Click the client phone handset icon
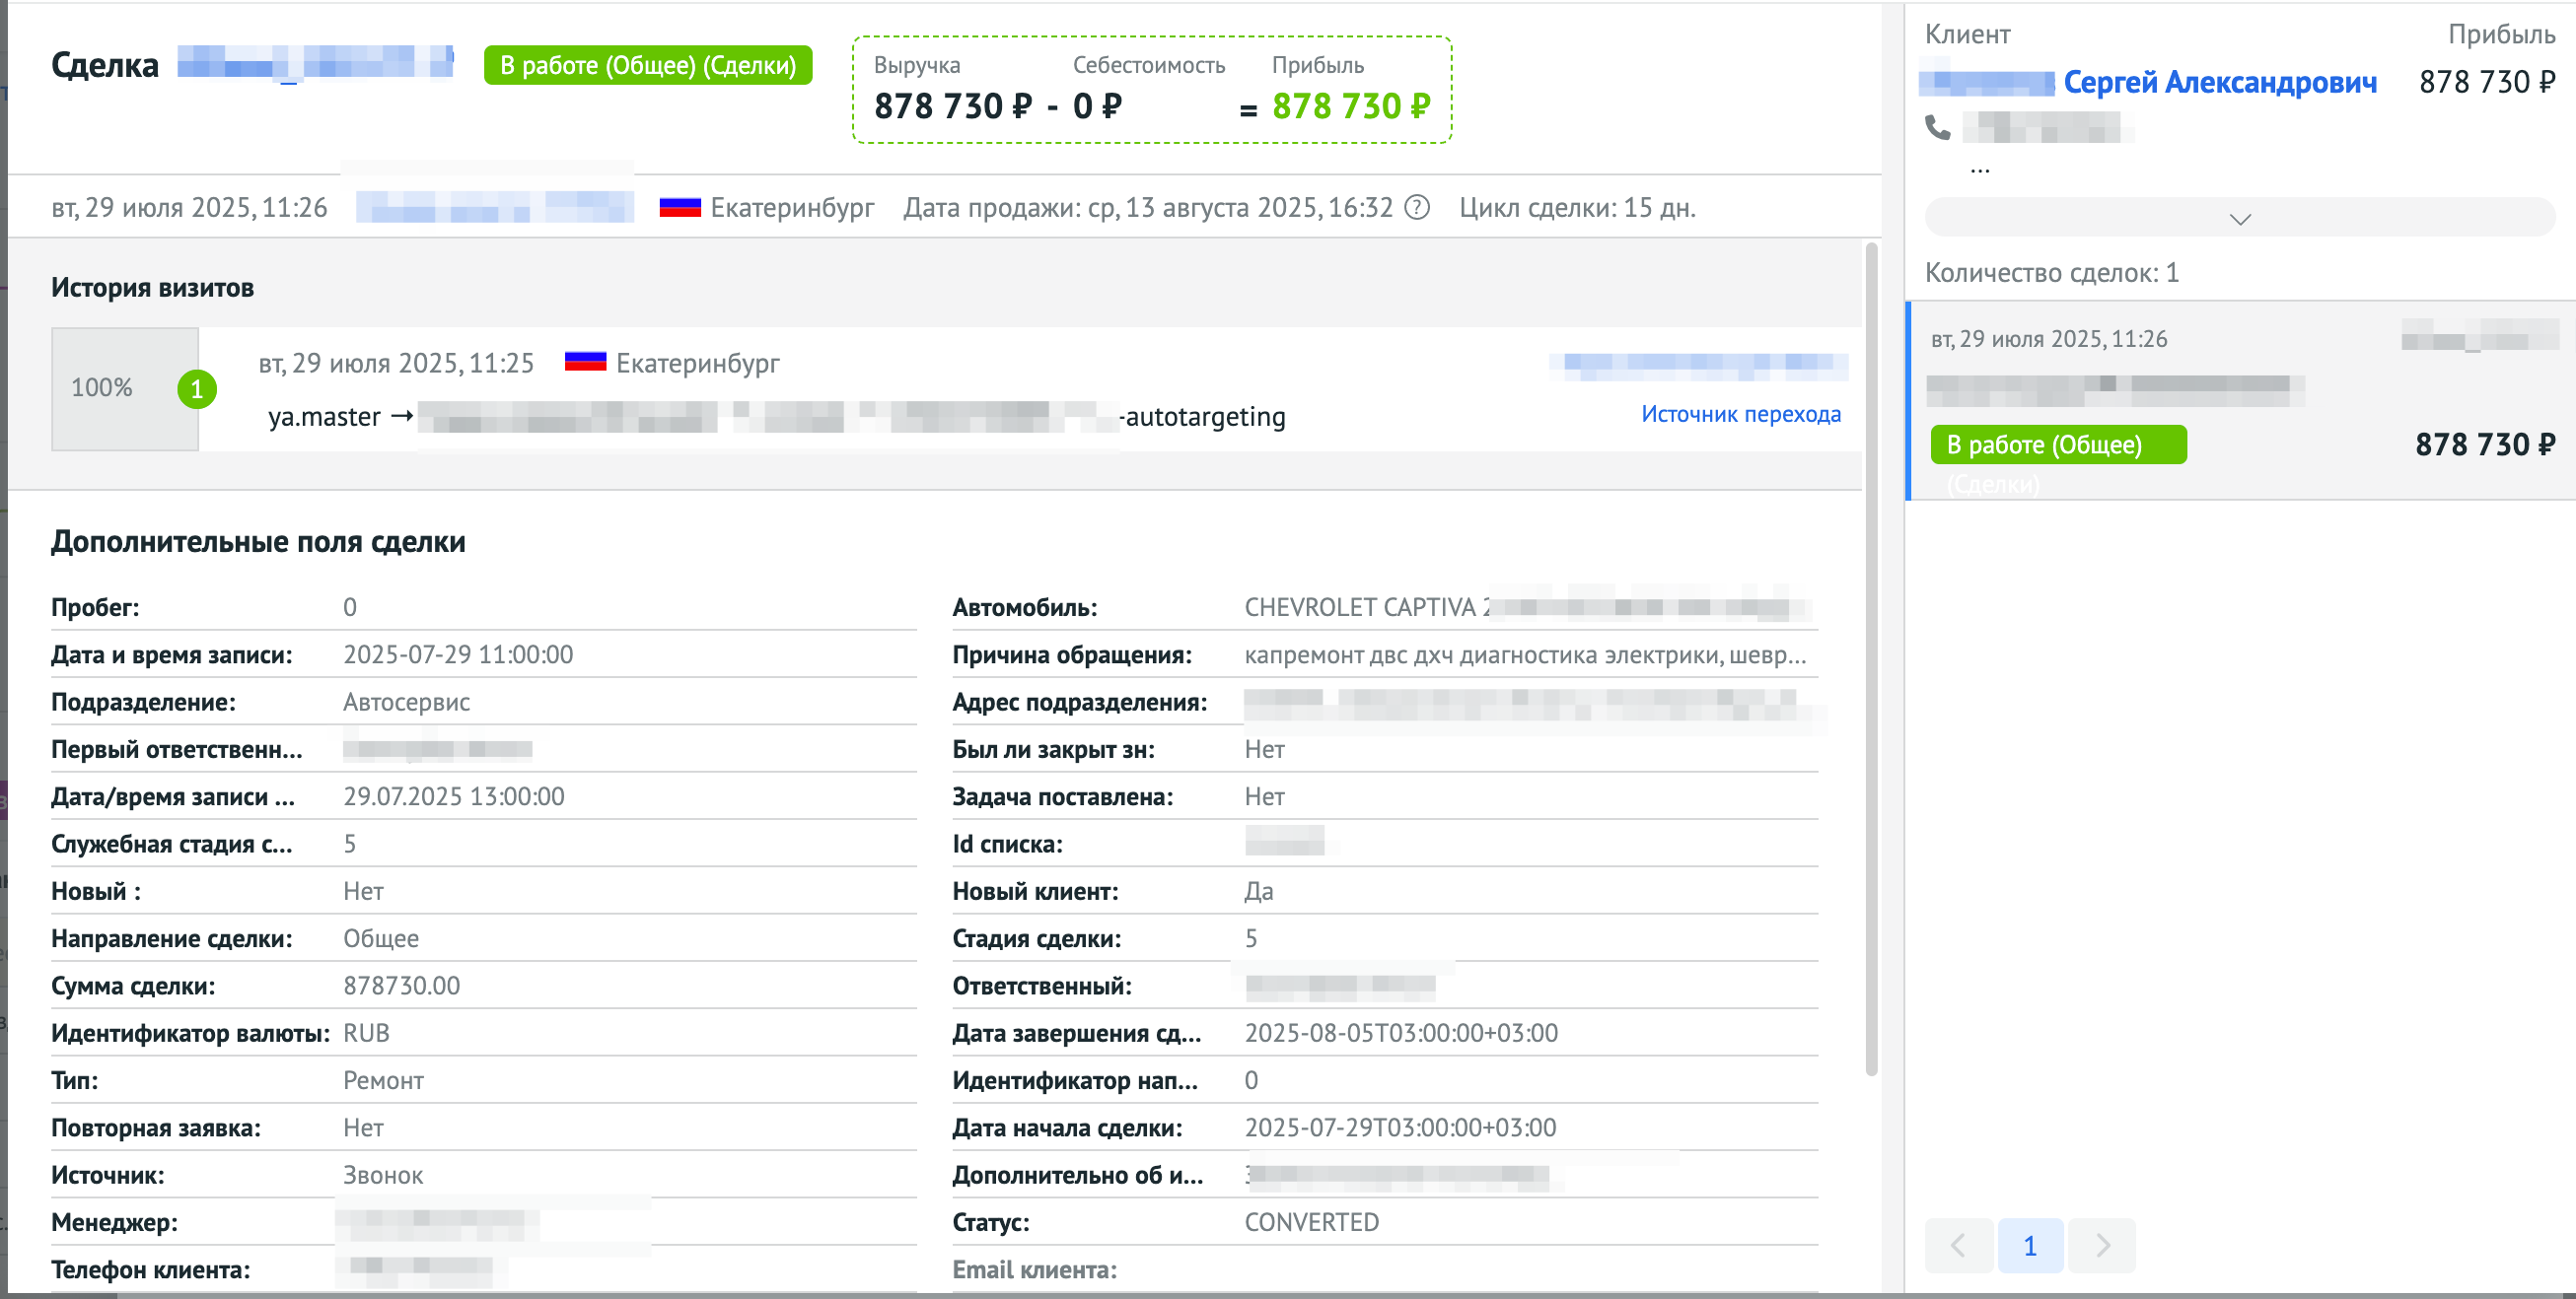The image size is (2576, 1299). (x=1938, y=128)
